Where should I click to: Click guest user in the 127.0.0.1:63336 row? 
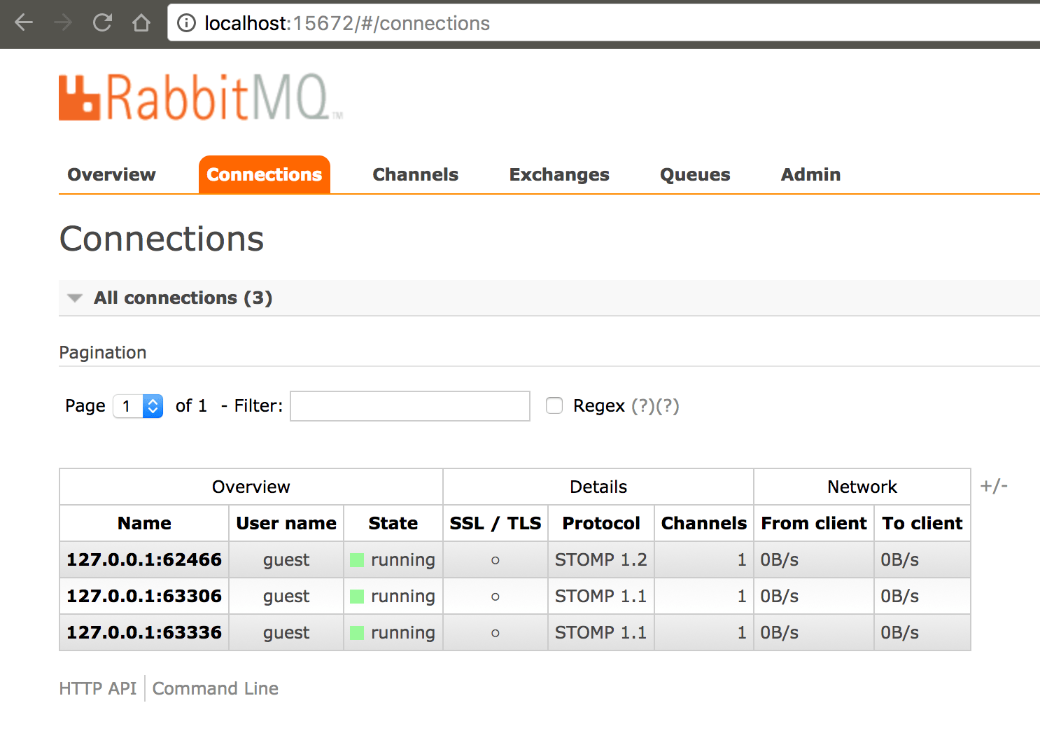pyautogui.click(x=286, y=633)
